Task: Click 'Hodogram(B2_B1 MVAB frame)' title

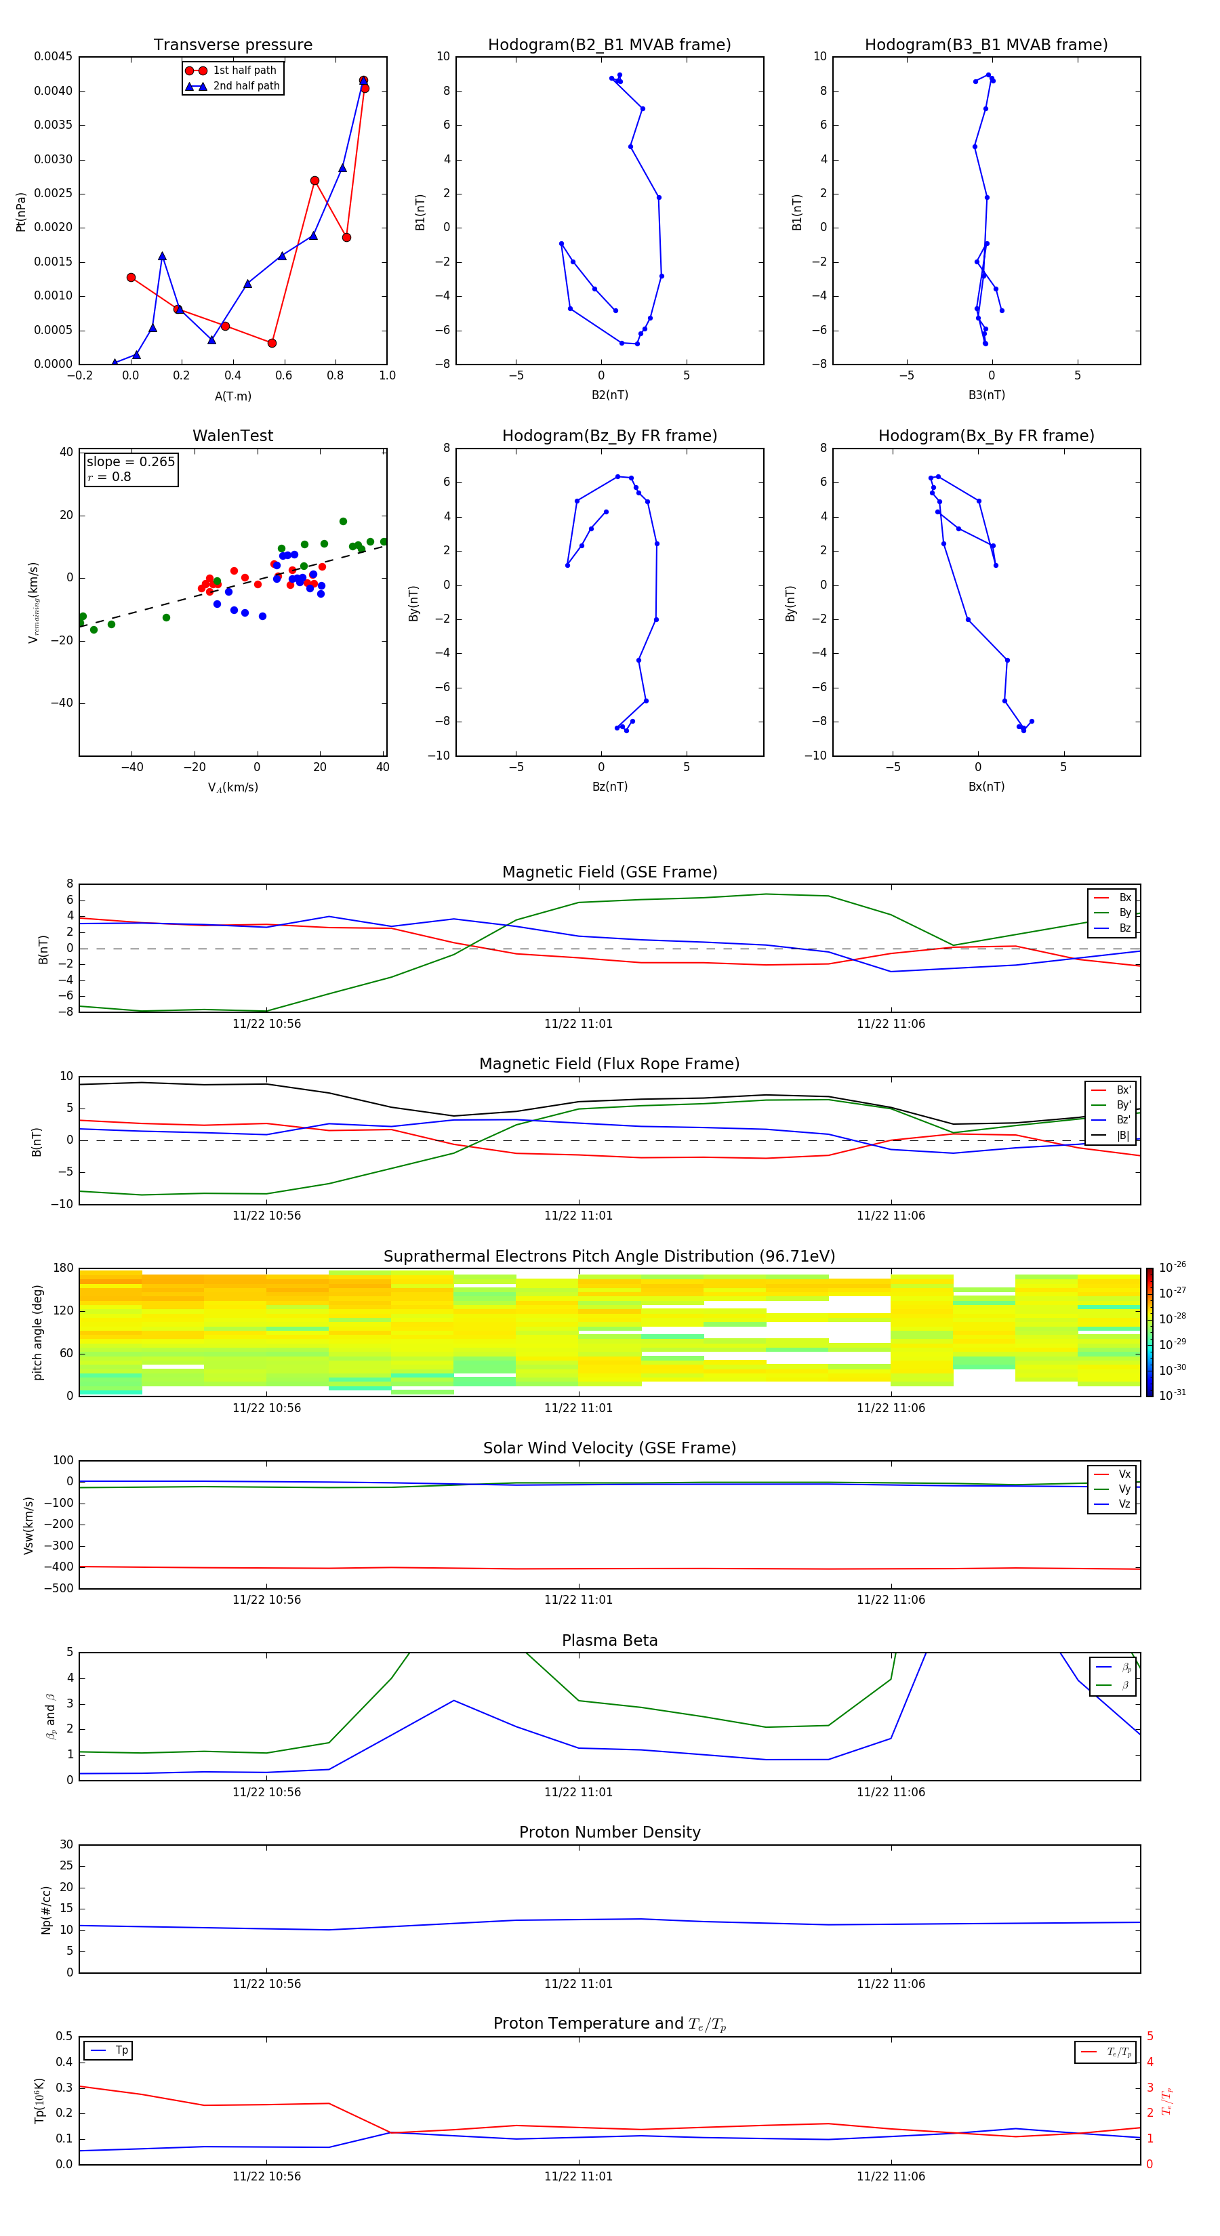Action: (609, 45)
